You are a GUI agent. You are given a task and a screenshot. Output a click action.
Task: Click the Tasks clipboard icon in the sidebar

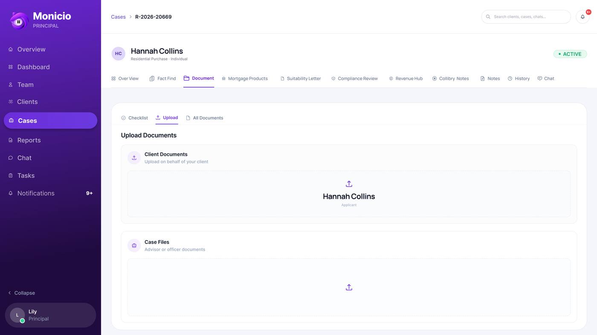coord(11,175)
